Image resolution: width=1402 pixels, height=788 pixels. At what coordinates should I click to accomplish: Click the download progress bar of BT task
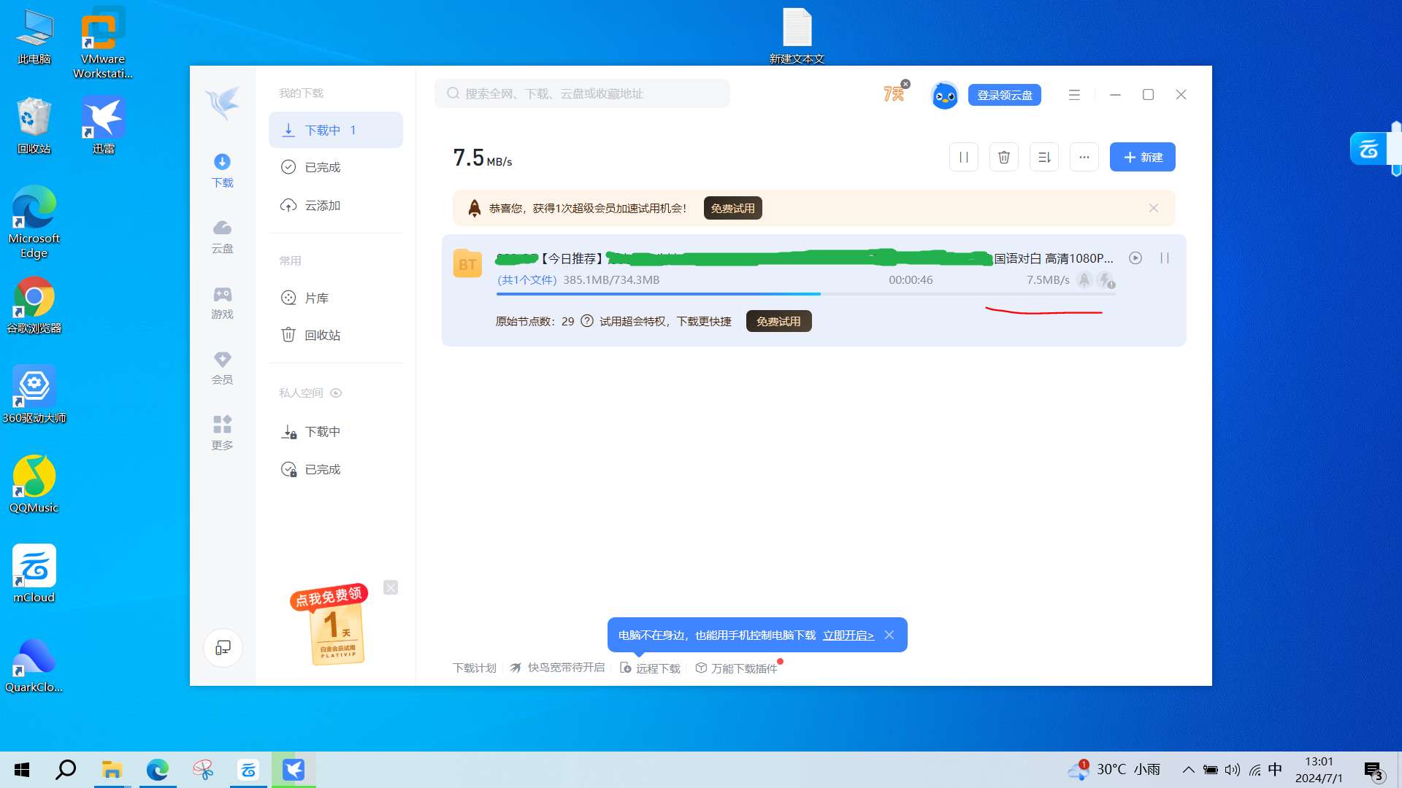[803, 293]
